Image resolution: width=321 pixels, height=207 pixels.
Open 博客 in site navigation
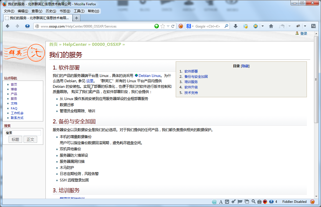14,89
